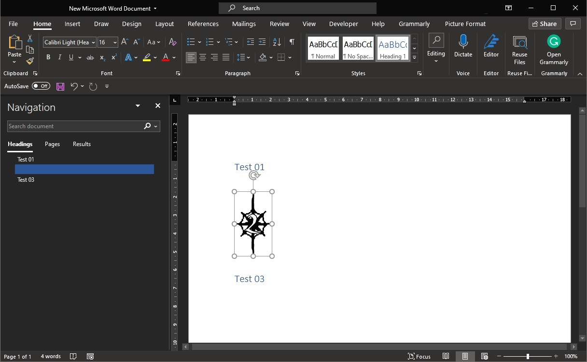The width and height of the screenshot is (587, 362).
Task: Increase paragraph indent
Action: [262, 42]
